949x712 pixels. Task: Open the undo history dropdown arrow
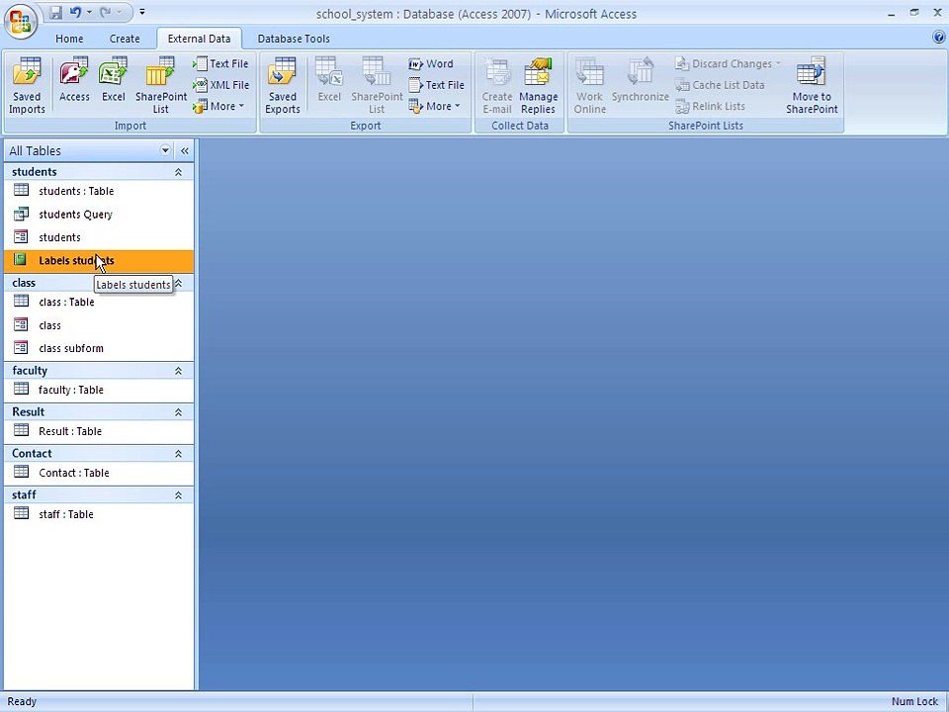[x=90, y=12]
